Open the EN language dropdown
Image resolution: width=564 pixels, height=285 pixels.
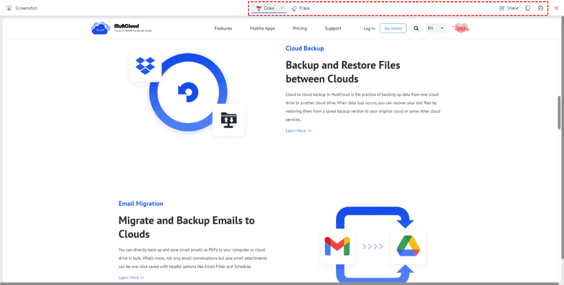click(436, 28)
